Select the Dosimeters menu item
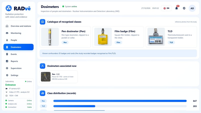 tap(18, 47)
